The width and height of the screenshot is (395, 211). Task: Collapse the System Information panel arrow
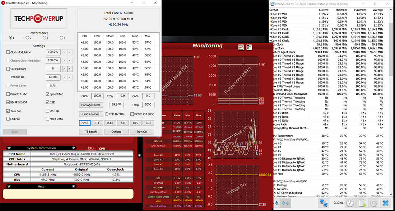[73, 148]
